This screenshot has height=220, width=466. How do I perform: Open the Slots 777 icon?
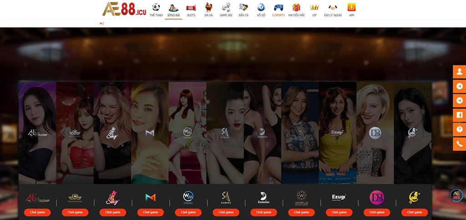pyautogui.click(x=191, y=8)
